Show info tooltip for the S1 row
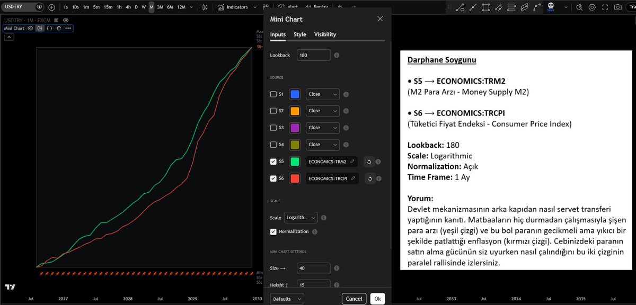The width and height of the screenshot is (636, 305). 346,94
